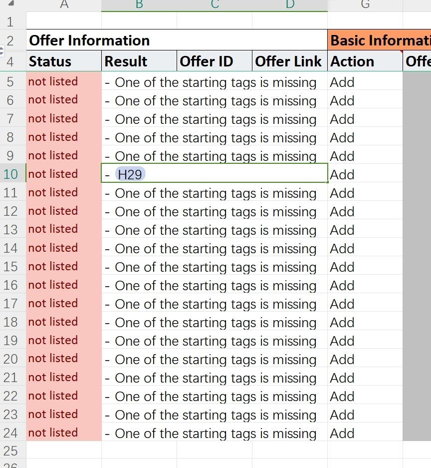Click the hidden-row handle between rows 2 and 4
431x468 pixels.
(2, 50)
